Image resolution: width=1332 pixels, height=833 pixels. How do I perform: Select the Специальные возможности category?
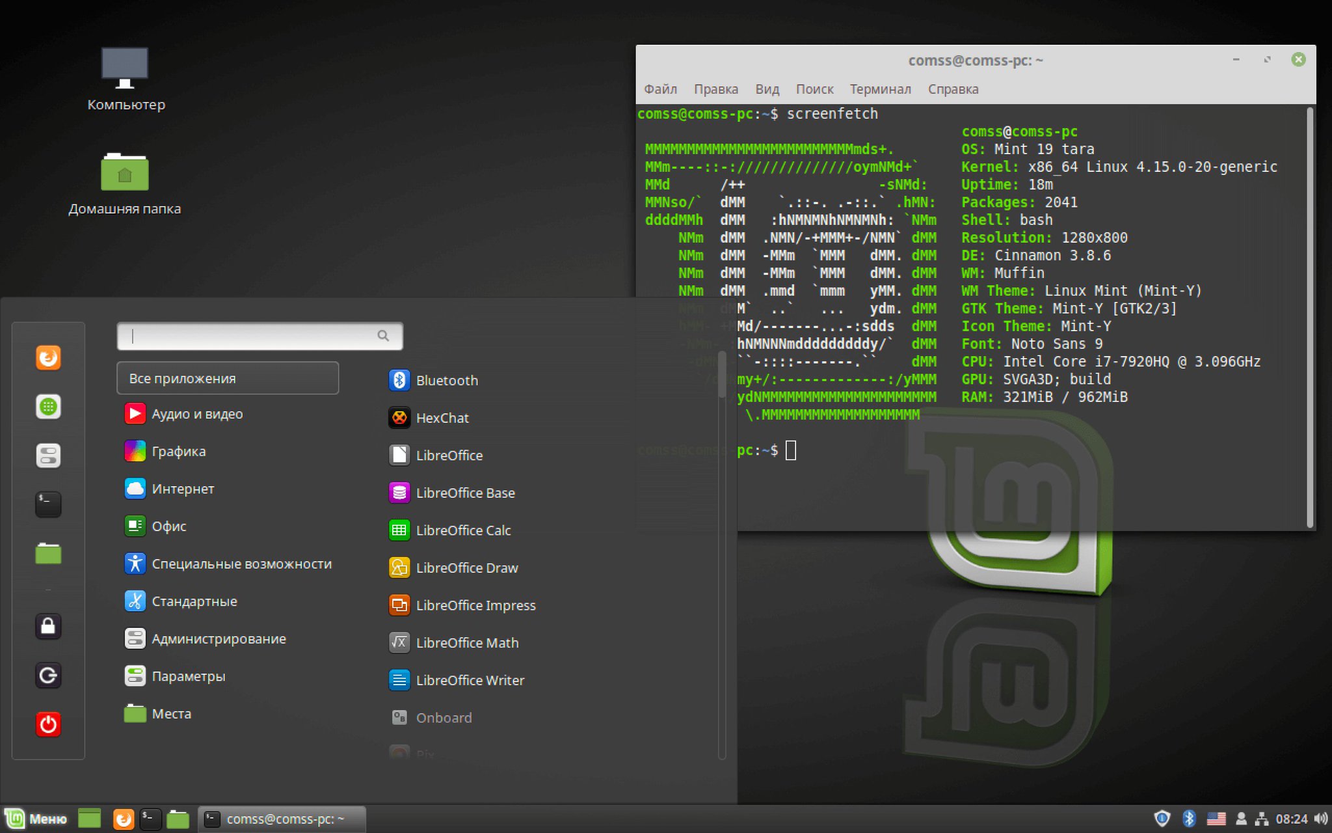coord(228,564)
